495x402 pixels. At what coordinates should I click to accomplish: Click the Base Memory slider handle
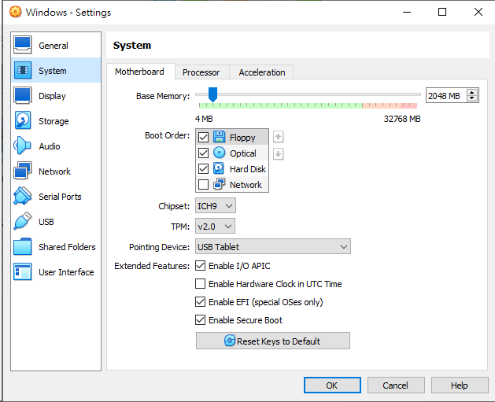click(x=212, y=94)
